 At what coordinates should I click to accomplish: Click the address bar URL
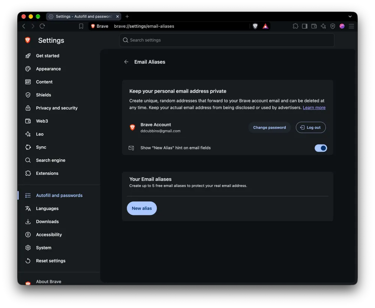144,26
